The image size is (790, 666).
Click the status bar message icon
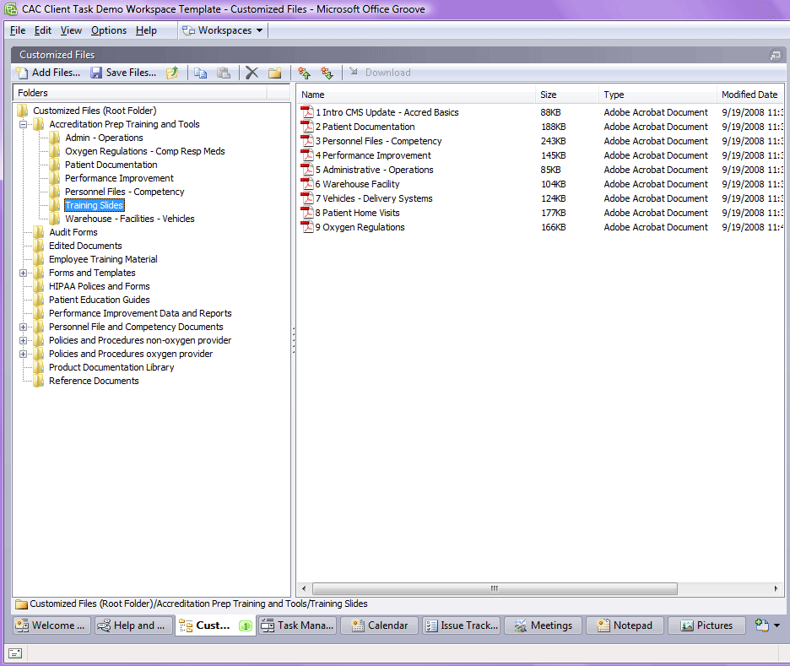[x=16, y=653]
